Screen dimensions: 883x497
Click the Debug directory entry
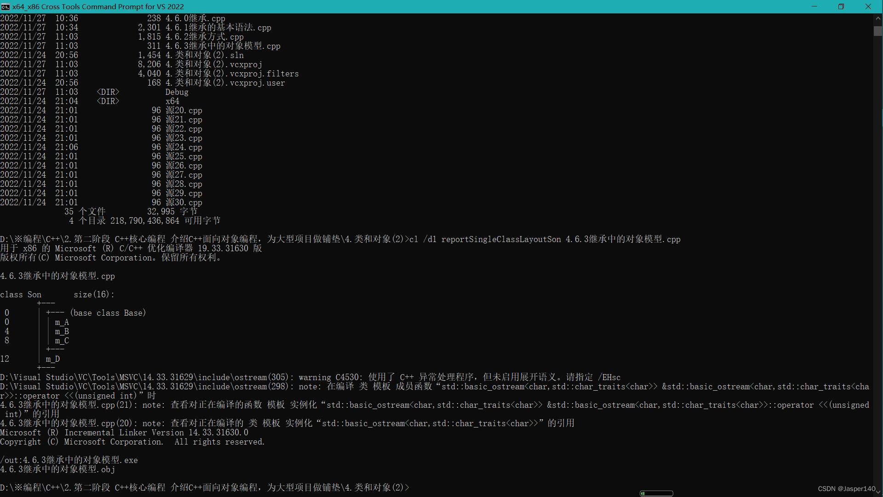pyautogui.click(x=177, y=92)
